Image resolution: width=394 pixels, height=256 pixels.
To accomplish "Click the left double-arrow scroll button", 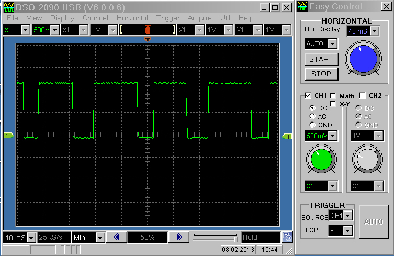I will tap(116, 237).
